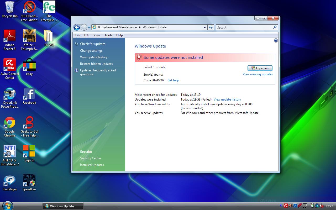Click the Windows Start orb
The image size is (336, 210).
point(7,206)
